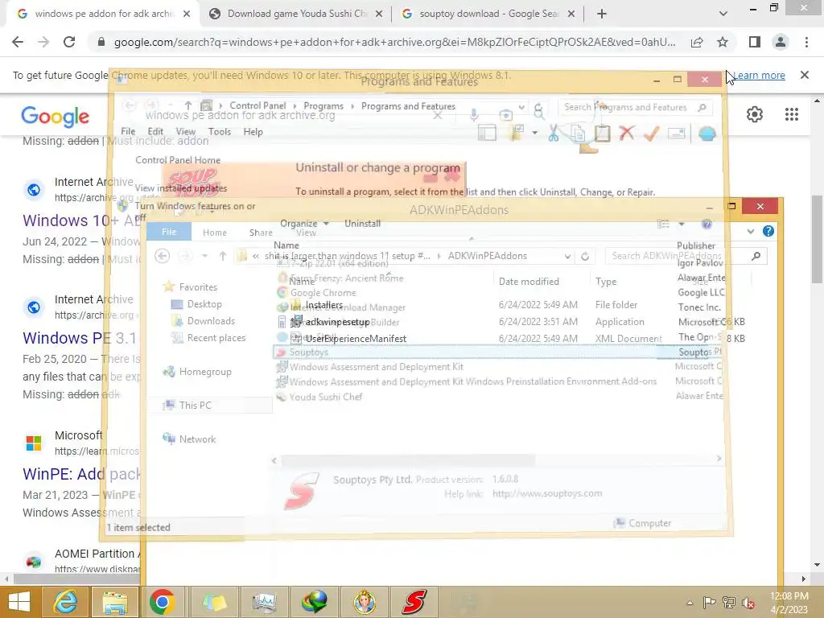Open Network in navigation pane
The height and width of the screenshot is (618, 824).
tap(197, 439)
